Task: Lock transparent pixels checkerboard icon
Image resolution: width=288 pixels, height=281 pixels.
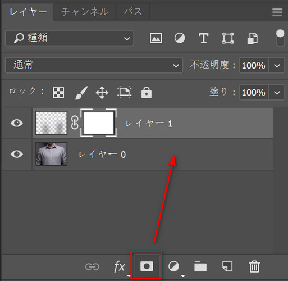Action: coord(58,93)
